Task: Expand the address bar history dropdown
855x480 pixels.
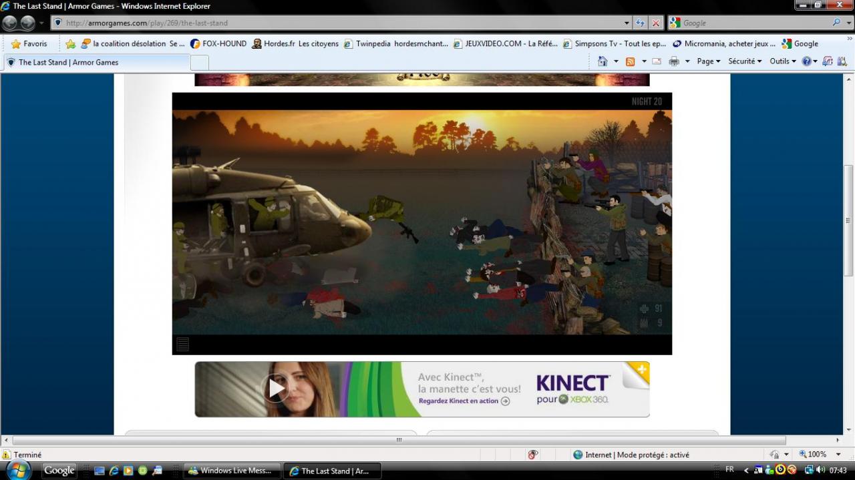Action: click(x=627, y=23)
